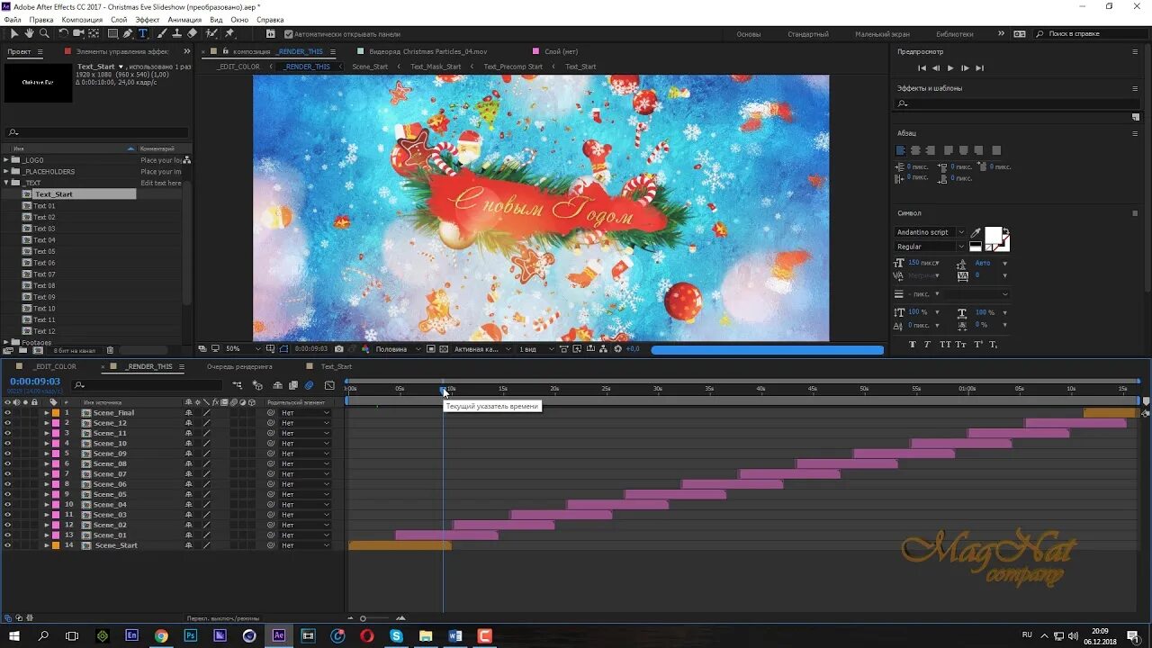The image size is (1152, 648).
Task: Switch to Text_Start timeline tab
Action: point(337,366)
